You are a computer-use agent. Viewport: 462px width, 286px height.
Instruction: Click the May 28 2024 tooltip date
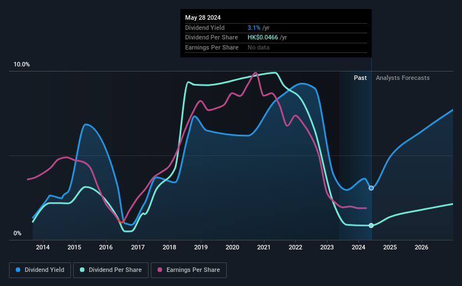[203, 17]
